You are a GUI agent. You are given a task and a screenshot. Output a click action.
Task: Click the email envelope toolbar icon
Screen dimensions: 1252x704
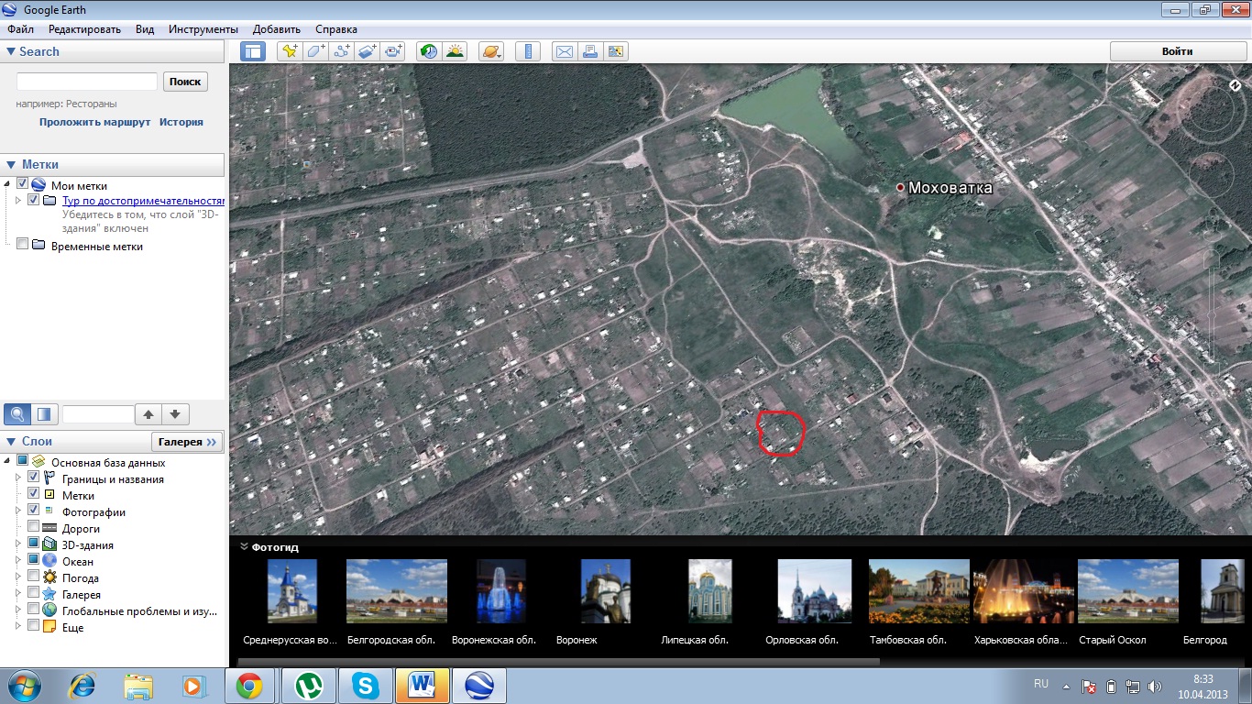(565, 51)
